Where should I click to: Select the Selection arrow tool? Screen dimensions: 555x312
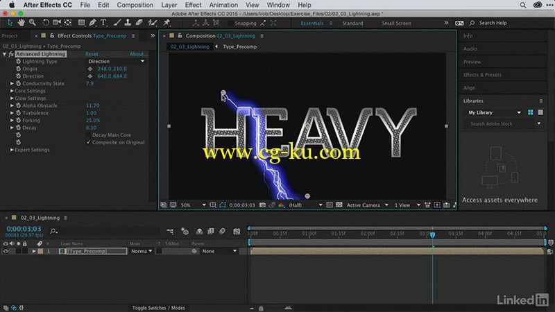tap(10, 23)
